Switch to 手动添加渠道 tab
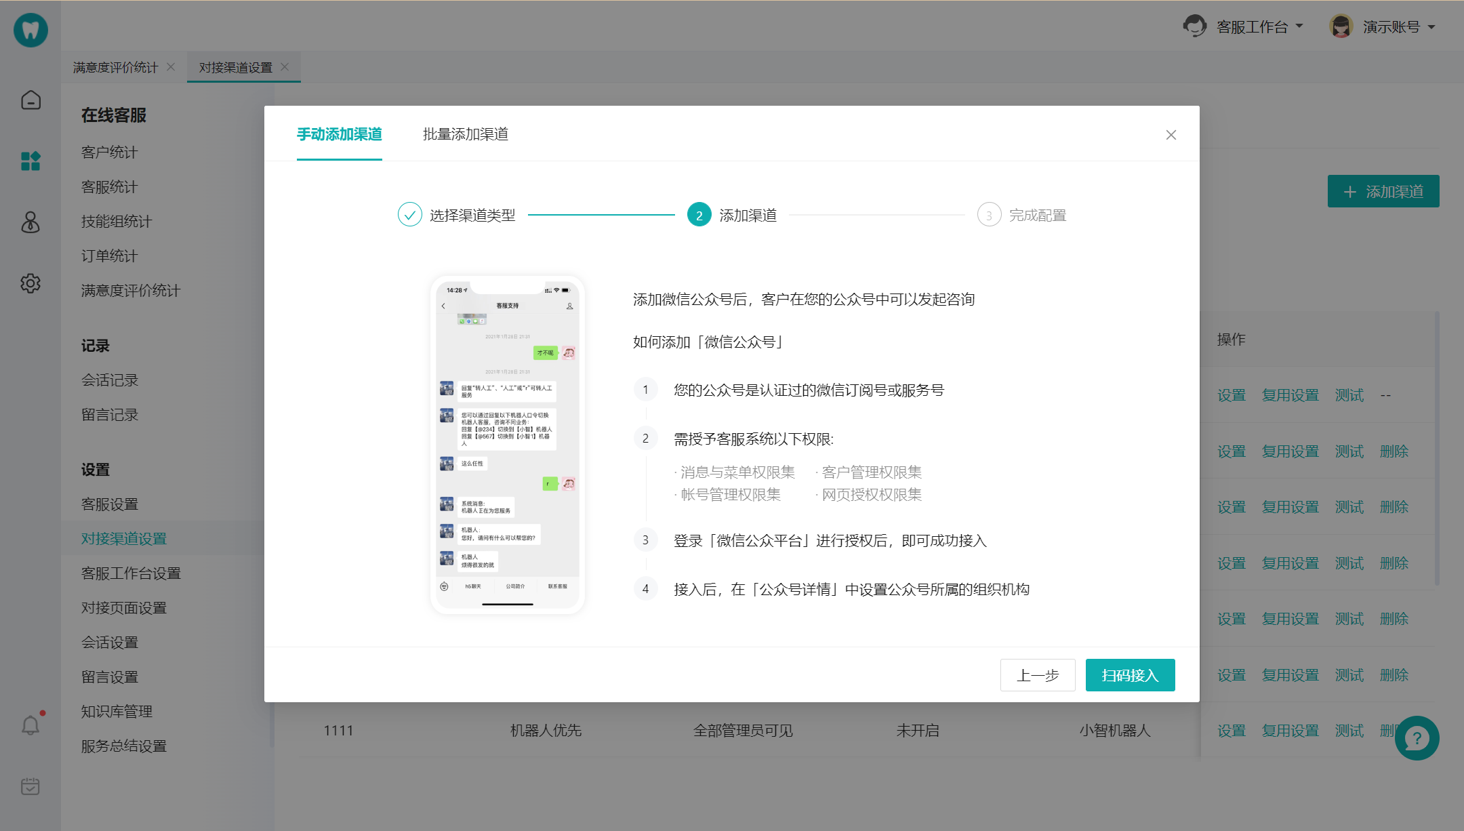 339,134
